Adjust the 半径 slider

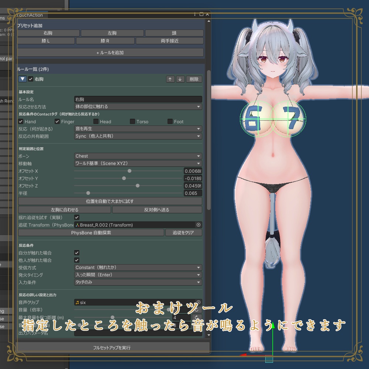click(88, 193)
